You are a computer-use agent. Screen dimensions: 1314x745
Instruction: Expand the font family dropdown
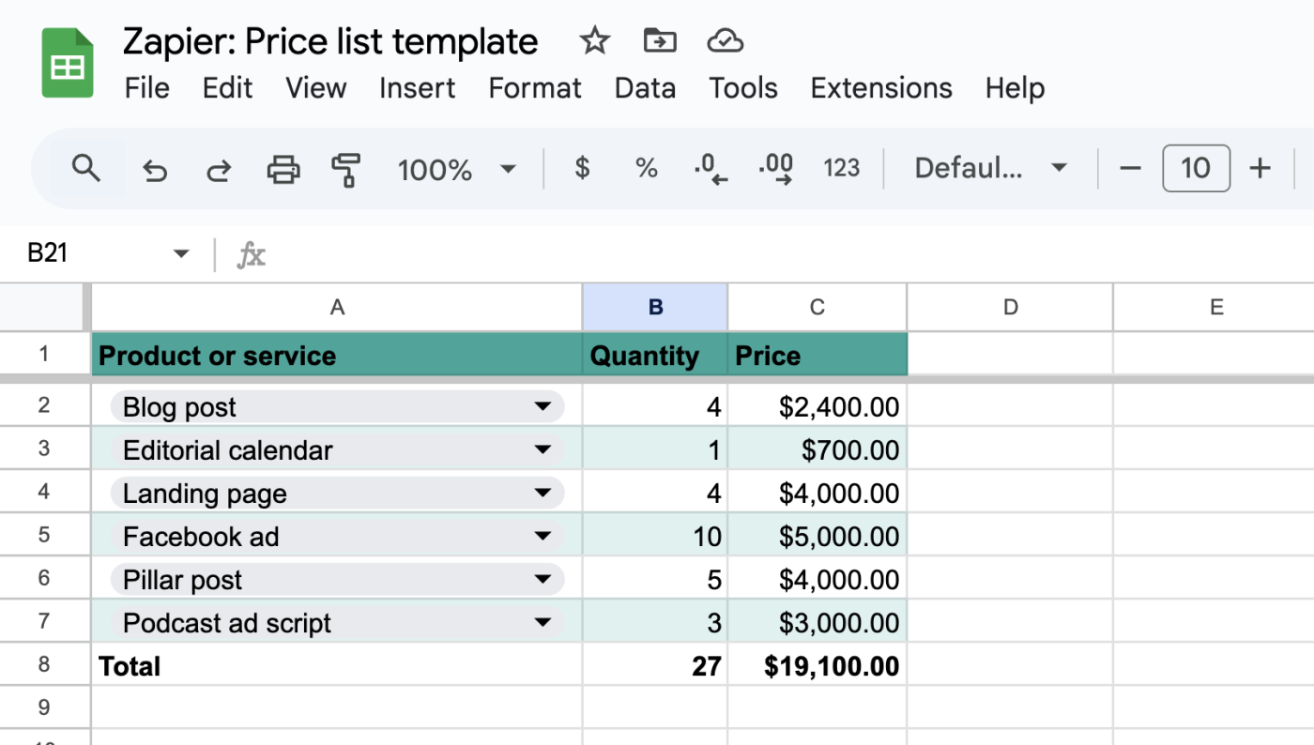coord(990,169)
